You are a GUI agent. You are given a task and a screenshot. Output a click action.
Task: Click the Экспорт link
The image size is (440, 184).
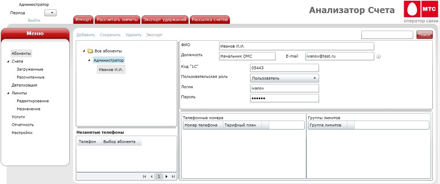(x=154, y=35)
